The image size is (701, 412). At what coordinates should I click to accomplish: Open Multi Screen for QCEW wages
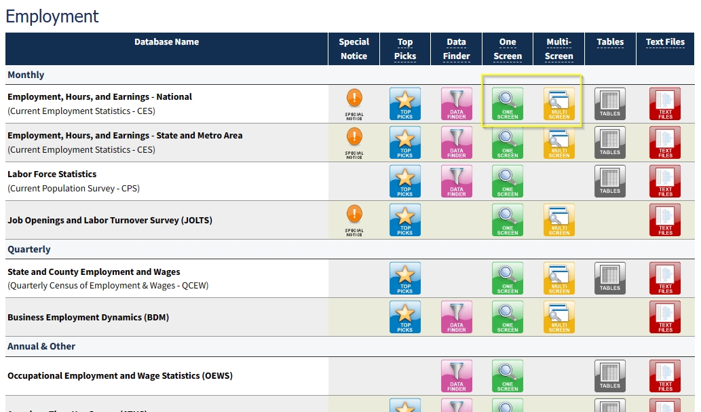click(x=559, y=278)
